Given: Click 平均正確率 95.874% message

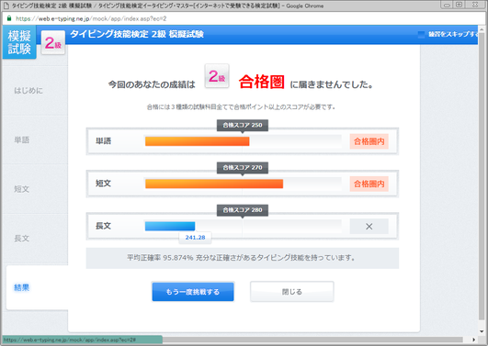Looking at the screenshot, I should 242,258.
